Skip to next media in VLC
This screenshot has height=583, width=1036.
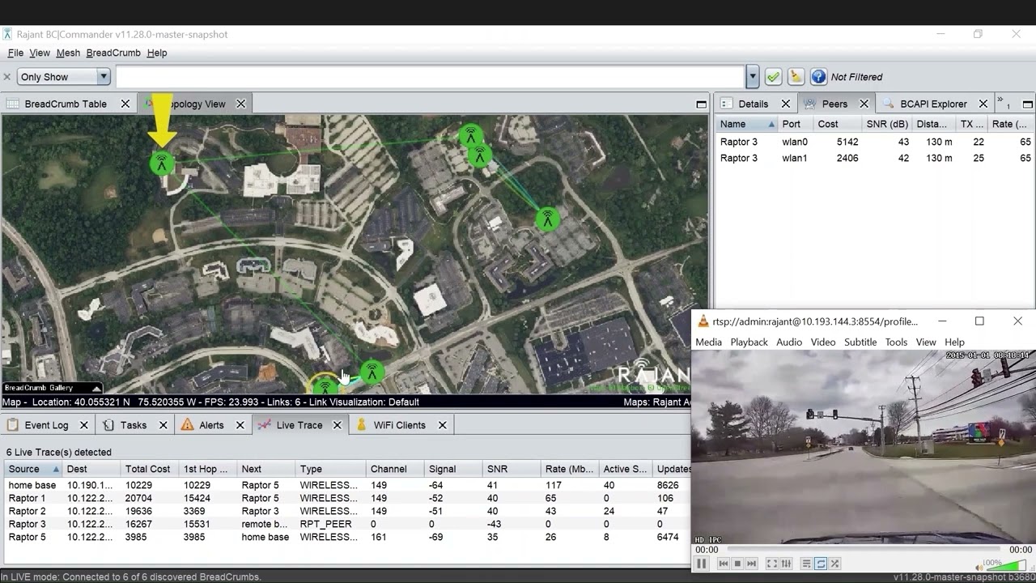click(751, 564)
